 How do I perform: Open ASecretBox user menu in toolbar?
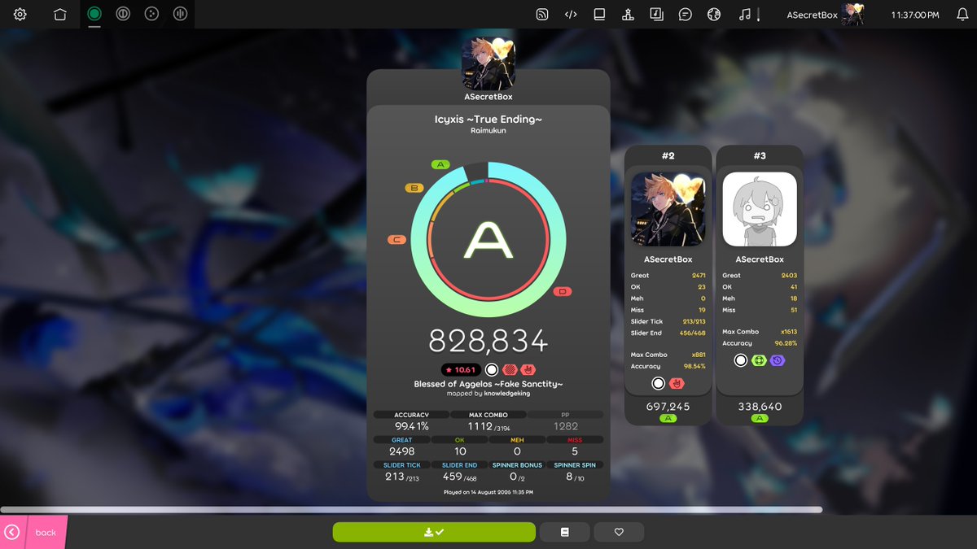click(x=825, y=15)
